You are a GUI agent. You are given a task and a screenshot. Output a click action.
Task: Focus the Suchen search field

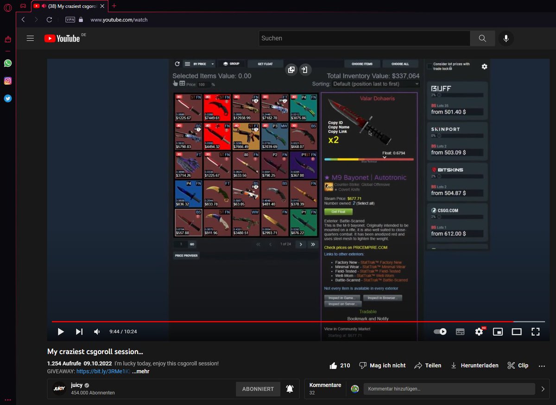[x=364, y=38]
